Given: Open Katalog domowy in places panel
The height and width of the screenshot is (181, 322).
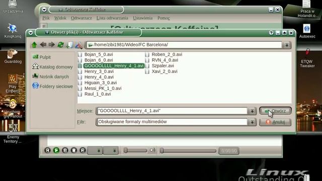Looking at the screenshot, I should 52,67.
